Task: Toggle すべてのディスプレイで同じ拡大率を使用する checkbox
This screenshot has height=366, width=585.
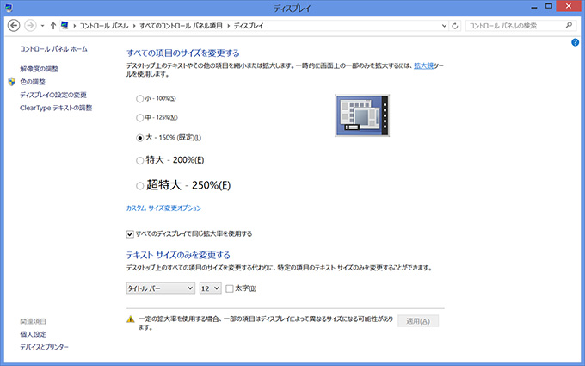Action: click(x=130, y=234)
